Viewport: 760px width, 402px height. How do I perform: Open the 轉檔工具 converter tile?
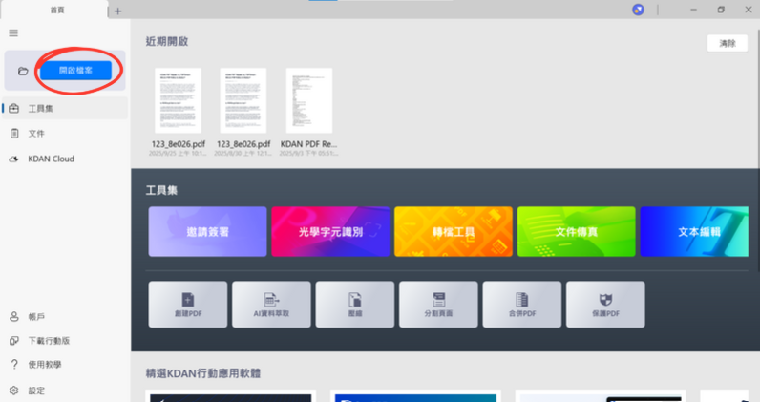[x=454, y=231]
